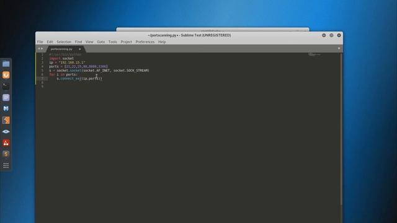Open the tab list dropdown at the tab bar's right end
397x223 pixels.
(339, 48)
